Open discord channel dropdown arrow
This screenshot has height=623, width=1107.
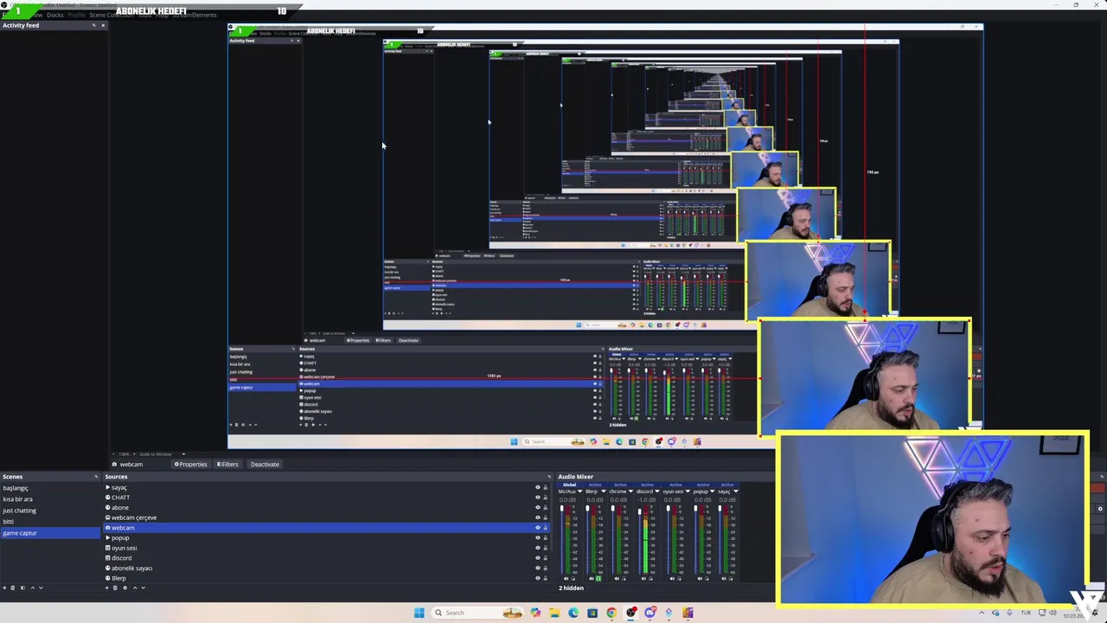(x=657, y=491)
